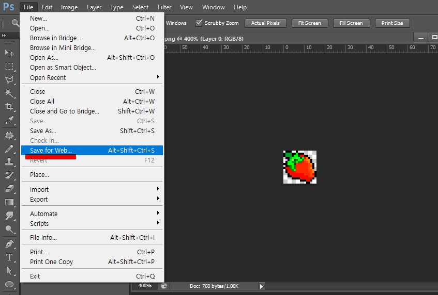Open the Window menu
The height and width of the screenshot is (295, 438).
pos(213,7)
